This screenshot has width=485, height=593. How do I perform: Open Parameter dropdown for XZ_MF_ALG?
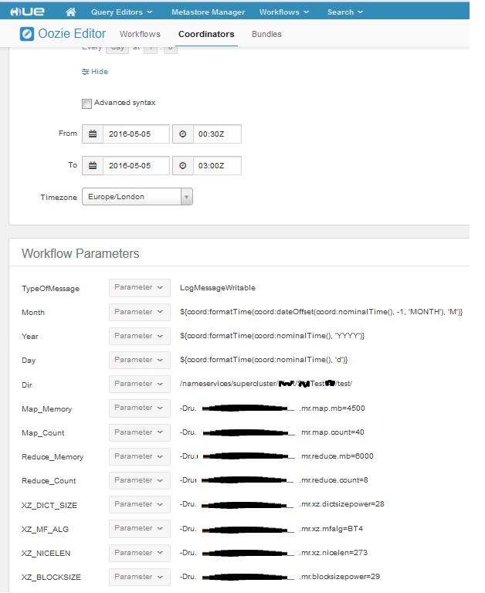(x=140, y=528)
